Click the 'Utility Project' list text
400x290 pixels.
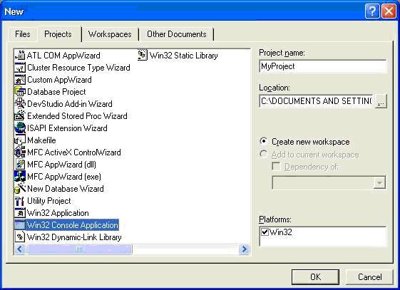coord(48,201)
